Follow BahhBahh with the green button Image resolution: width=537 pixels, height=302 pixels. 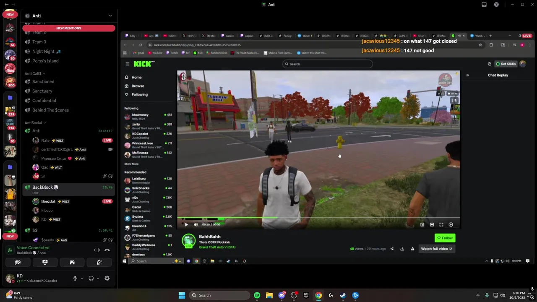445,238
